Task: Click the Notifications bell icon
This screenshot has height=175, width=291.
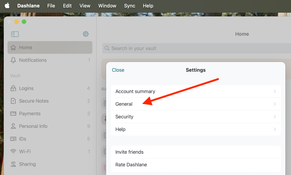Action: (13, 60)
